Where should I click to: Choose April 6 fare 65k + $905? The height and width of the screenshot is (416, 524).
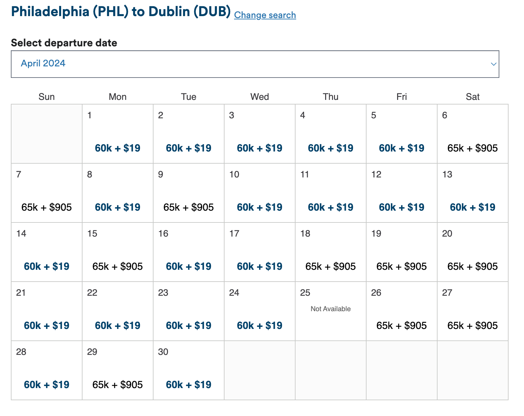click(472, 148)
